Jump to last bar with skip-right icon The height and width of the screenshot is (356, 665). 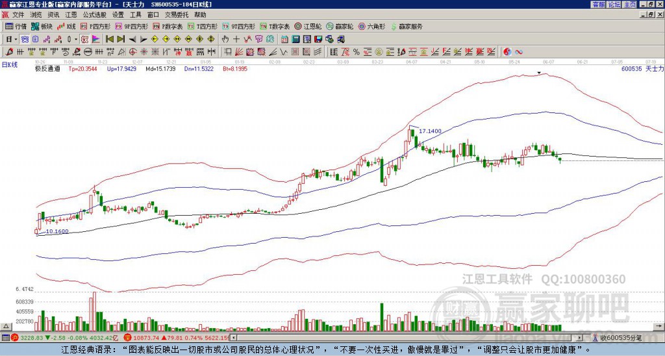pyautogui.click(x=121, y=39)
